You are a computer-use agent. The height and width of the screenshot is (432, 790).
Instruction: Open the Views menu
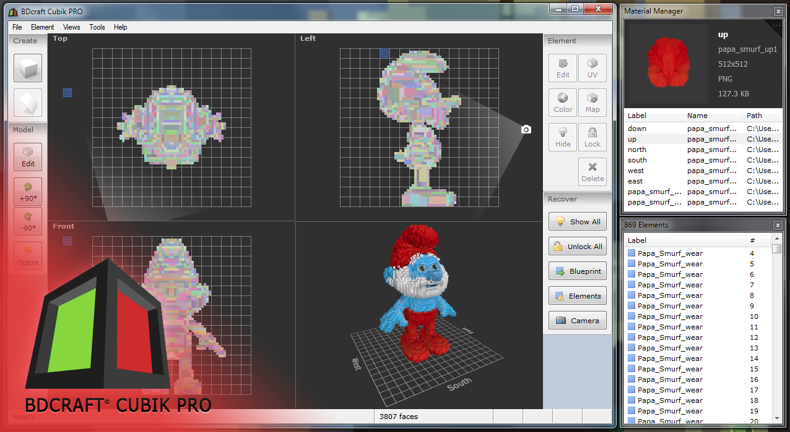(x=72, y=27)
